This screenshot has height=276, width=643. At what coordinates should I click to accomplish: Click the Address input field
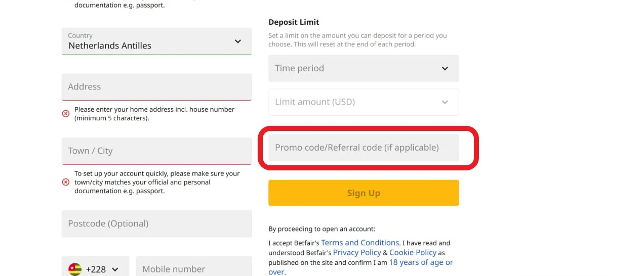click(x=156, y=86)
